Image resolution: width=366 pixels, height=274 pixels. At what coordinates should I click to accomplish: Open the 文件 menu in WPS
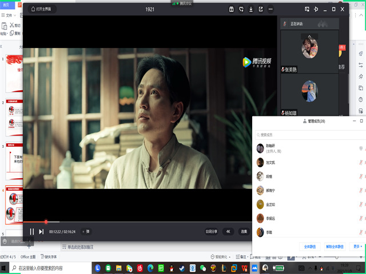(x=9, y=15)
